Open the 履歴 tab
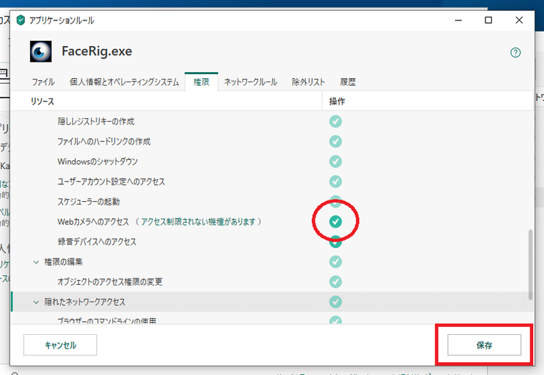 (x=347, y=82)
